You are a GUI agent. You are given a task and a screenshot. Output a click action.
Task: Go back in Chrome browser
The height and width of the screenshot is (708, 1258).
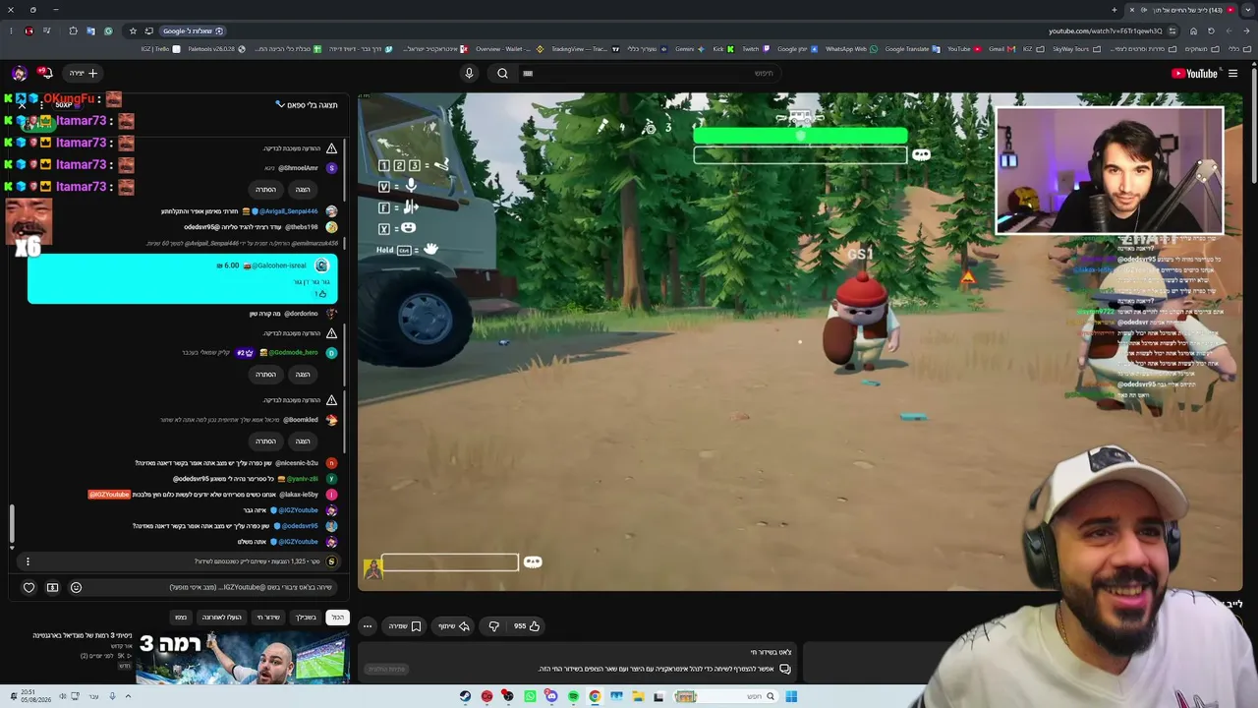1246,30
